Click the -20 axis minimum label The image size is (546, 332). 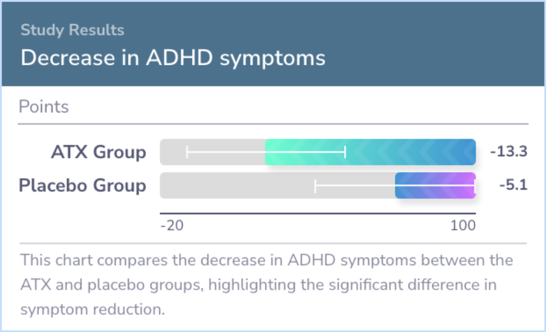coord(172,226)
